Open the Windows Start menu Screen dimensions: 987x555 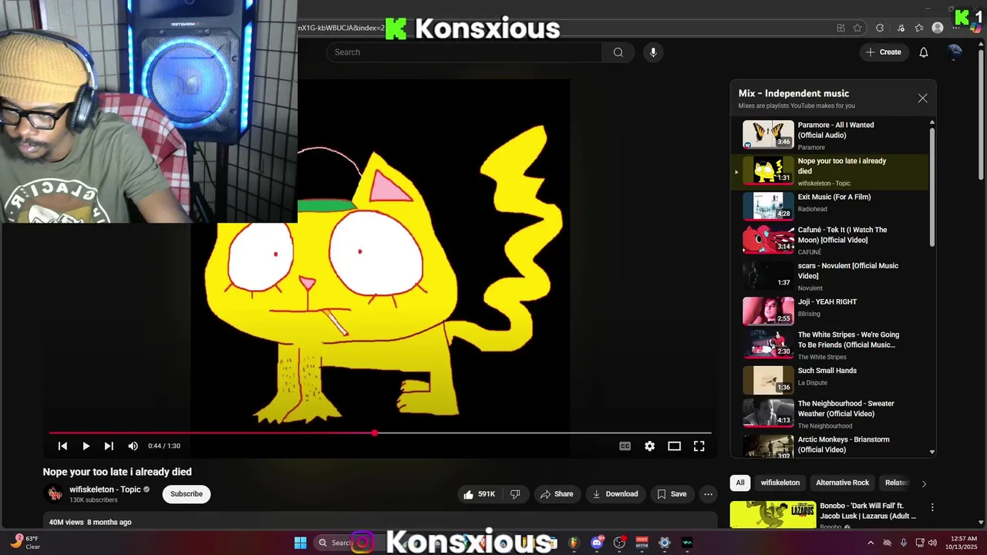point(300,543)
